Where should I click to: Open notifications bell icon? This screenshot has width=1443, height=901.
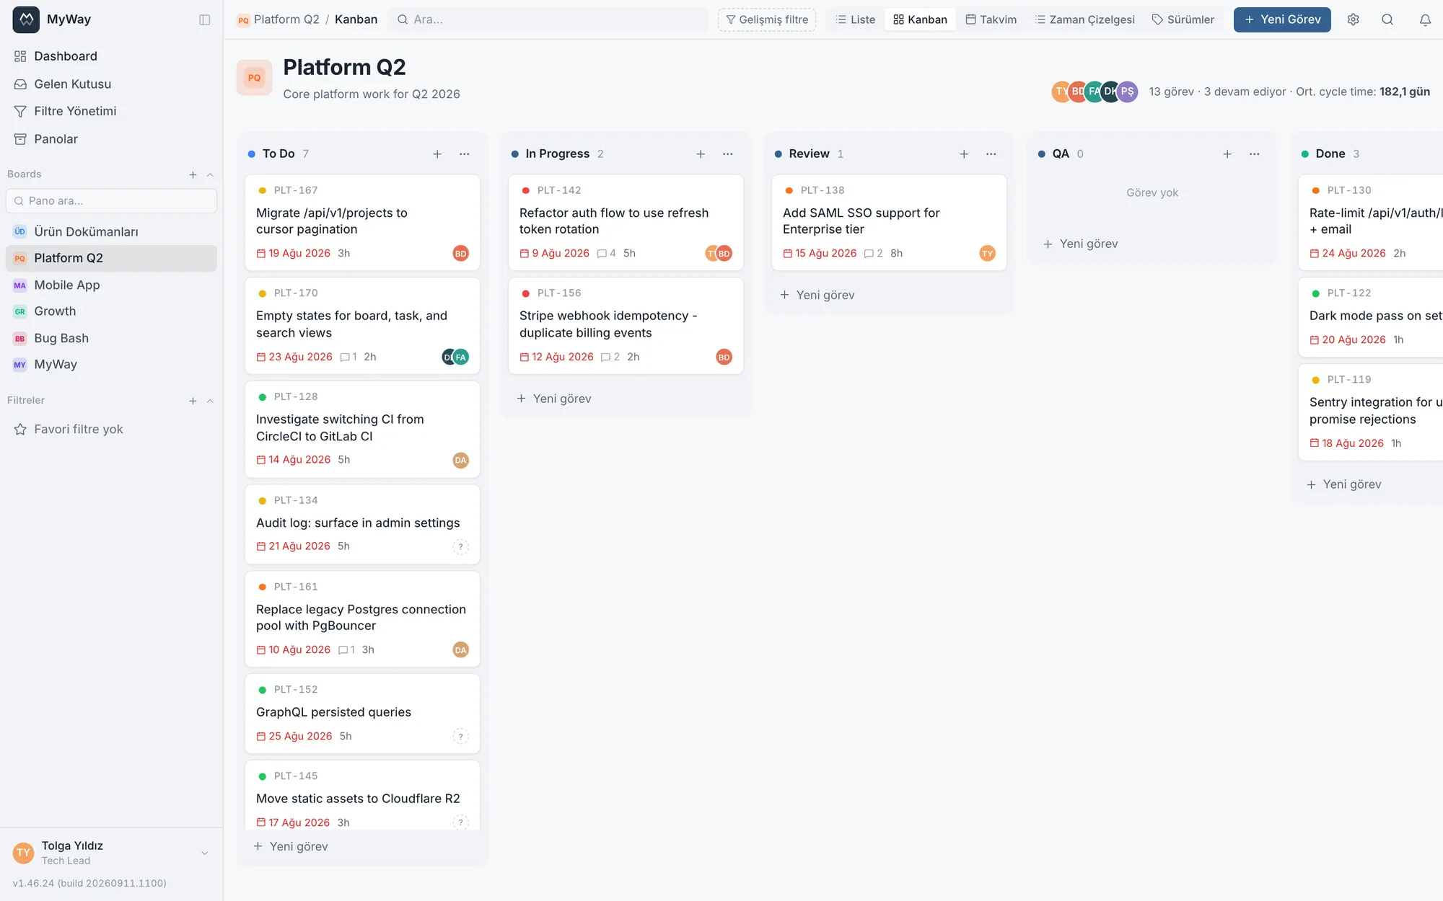pos(1425,19)
